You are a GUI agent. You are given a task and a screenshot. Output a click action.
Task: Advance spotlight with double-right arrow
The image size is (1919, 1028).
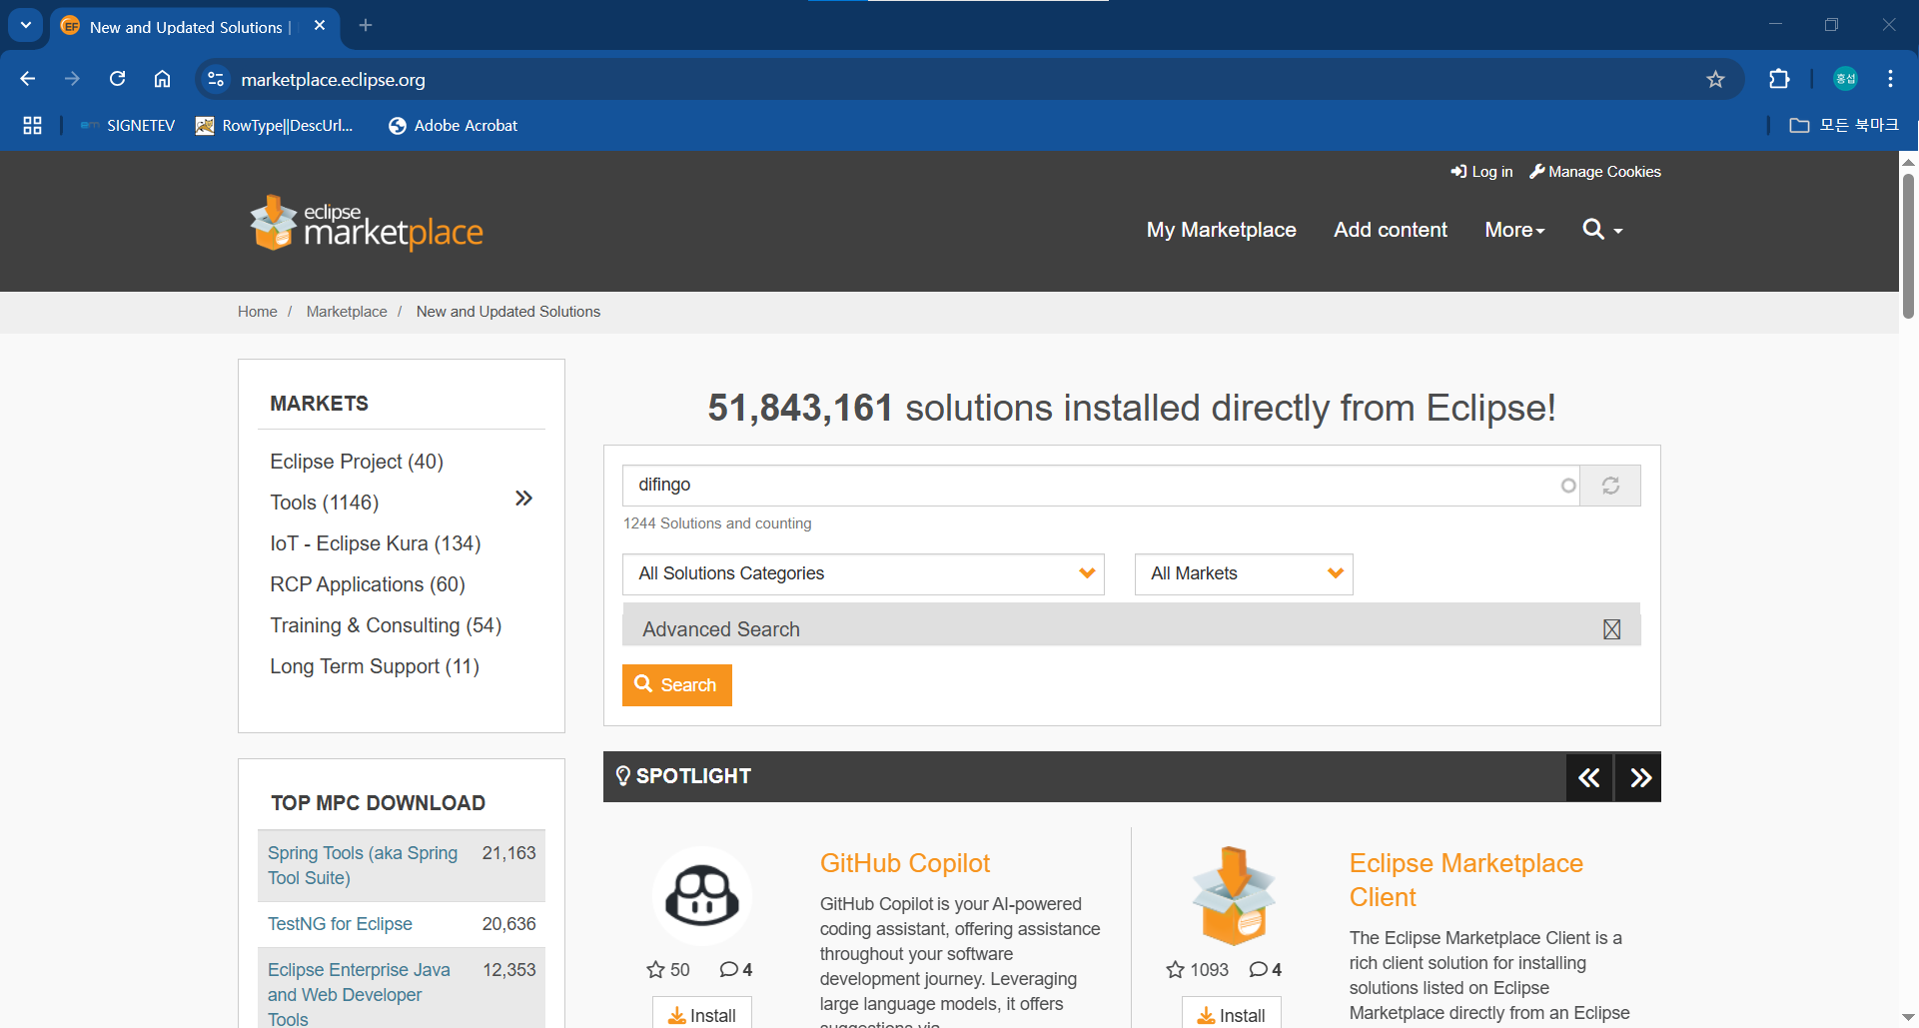(x=1639, y=777)
